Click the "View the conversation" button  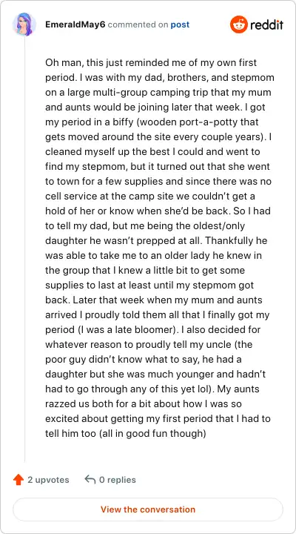tap(148, 510)
